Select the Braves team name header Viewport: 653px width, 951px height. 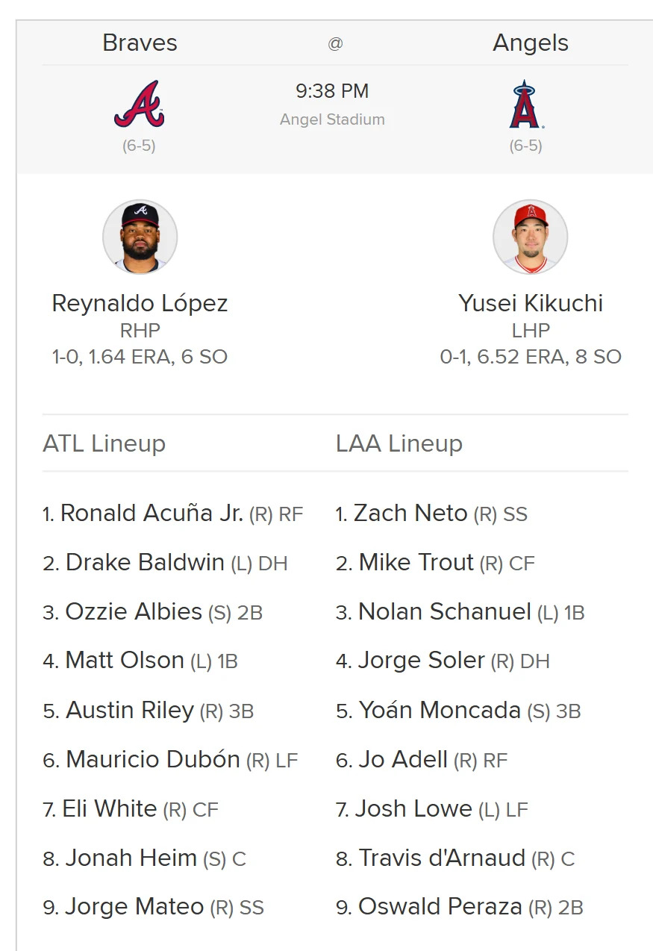pos(140,43)
